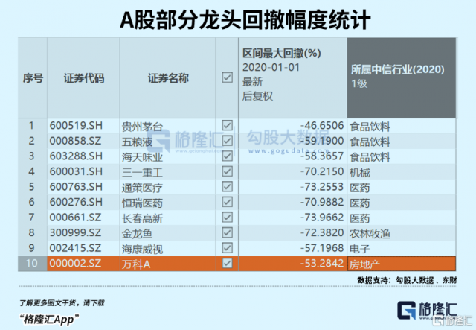The height and width of the screenshot is (330, 476).
Task: Click the 房地产 industry cell
Action: click(366, 263)
